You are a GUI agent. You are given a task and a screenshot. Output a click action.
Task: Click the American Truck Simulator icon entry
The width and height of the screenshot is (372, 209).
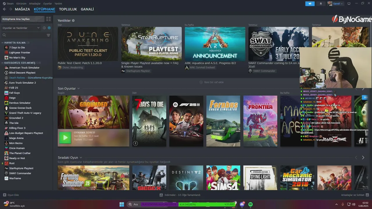coord(6,68)
